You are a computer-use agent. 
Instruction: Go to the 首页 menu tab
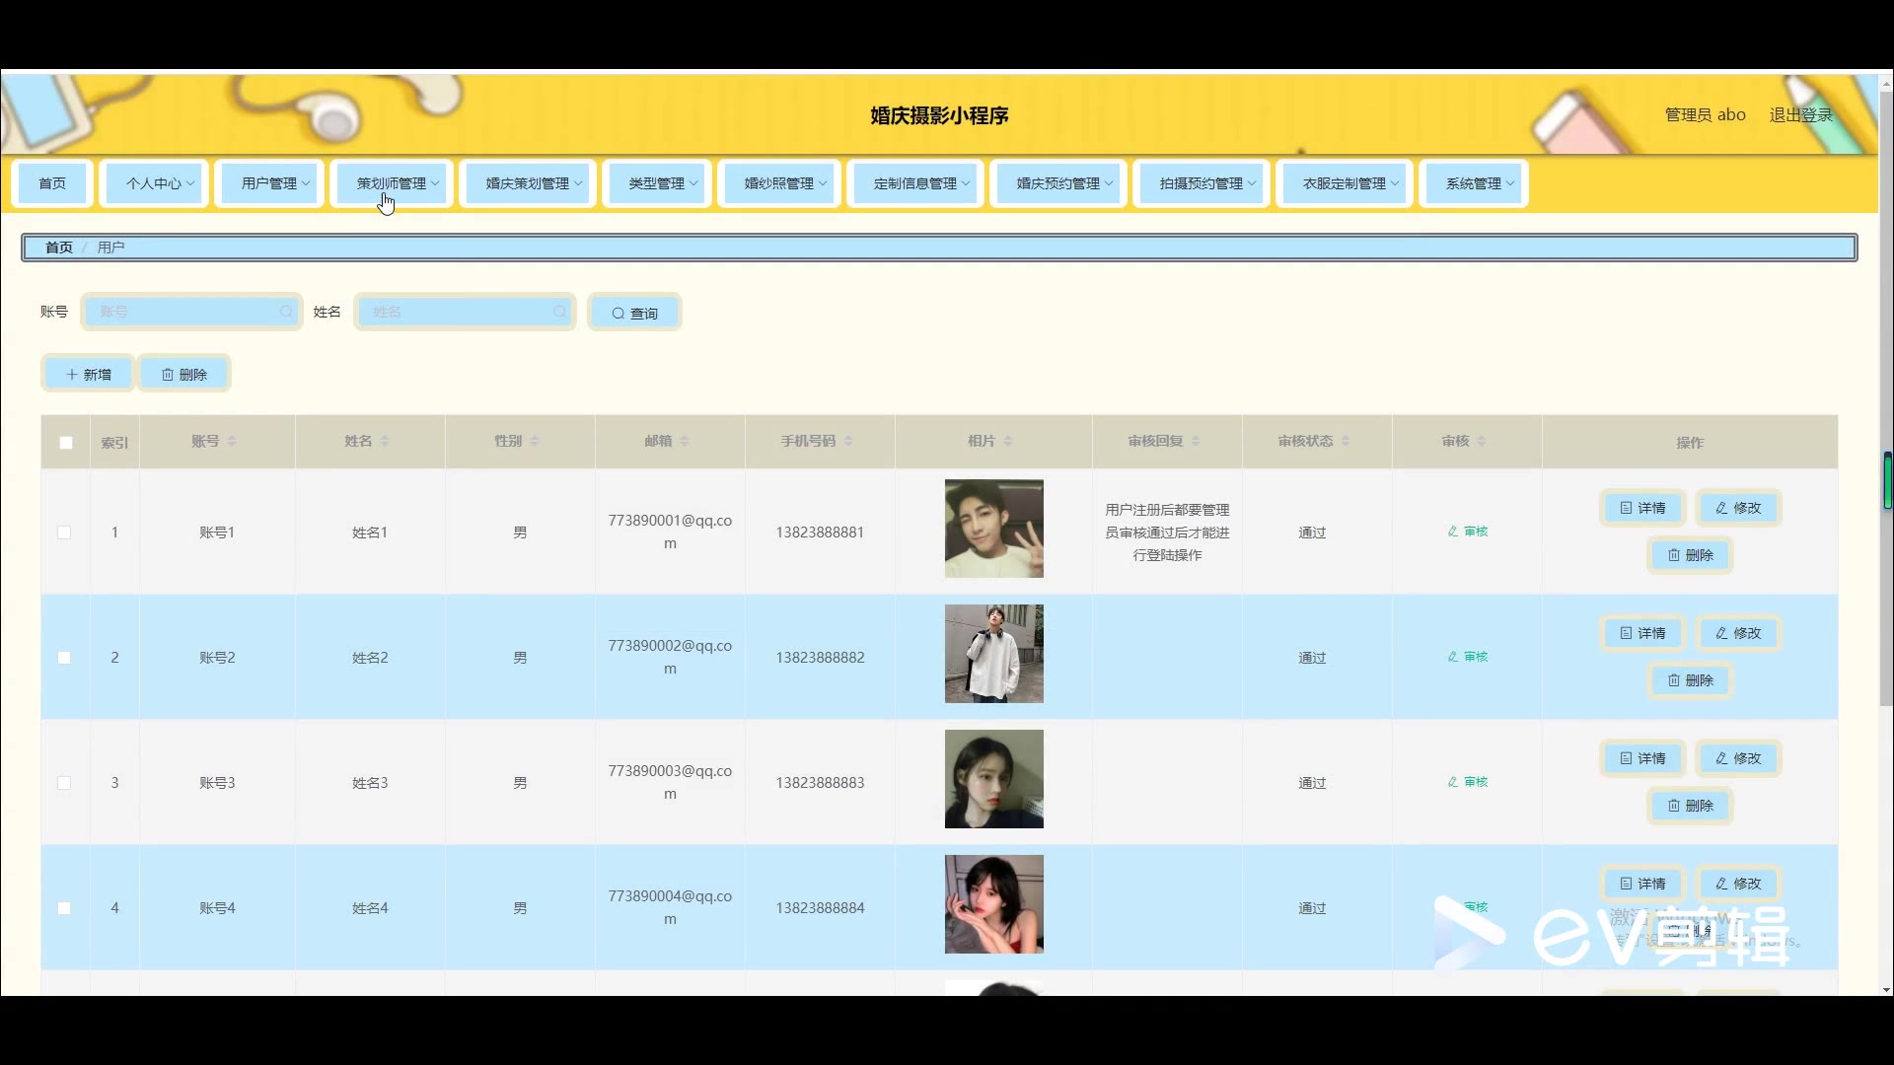tap(52, 183)
